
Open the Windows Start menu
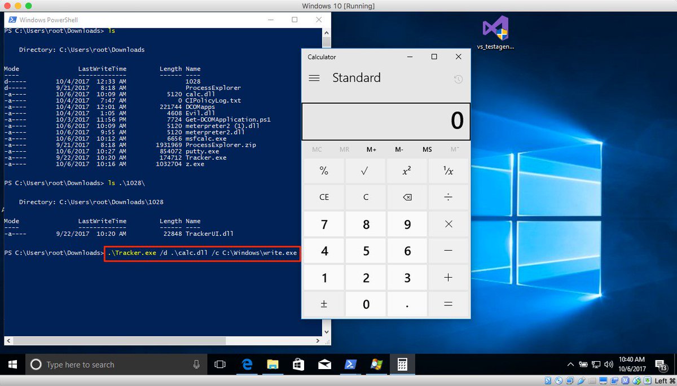coord(12,365)
